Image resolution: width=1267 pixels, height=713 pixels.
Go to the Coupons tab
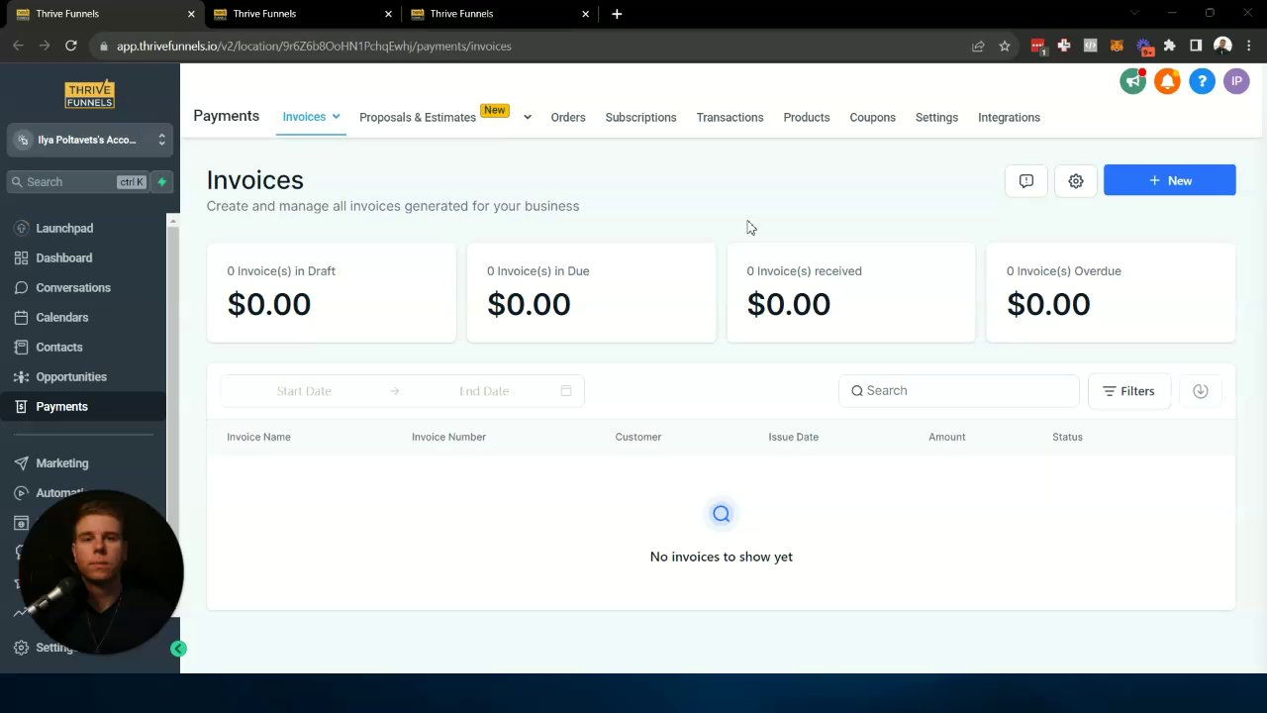click(873, 117)
